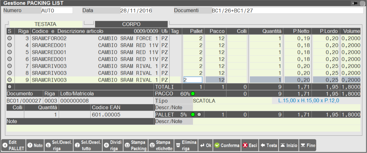Screen dimensions: 367x153
Task: Jump to top with Inizio button
Action: tap(289, 145)
